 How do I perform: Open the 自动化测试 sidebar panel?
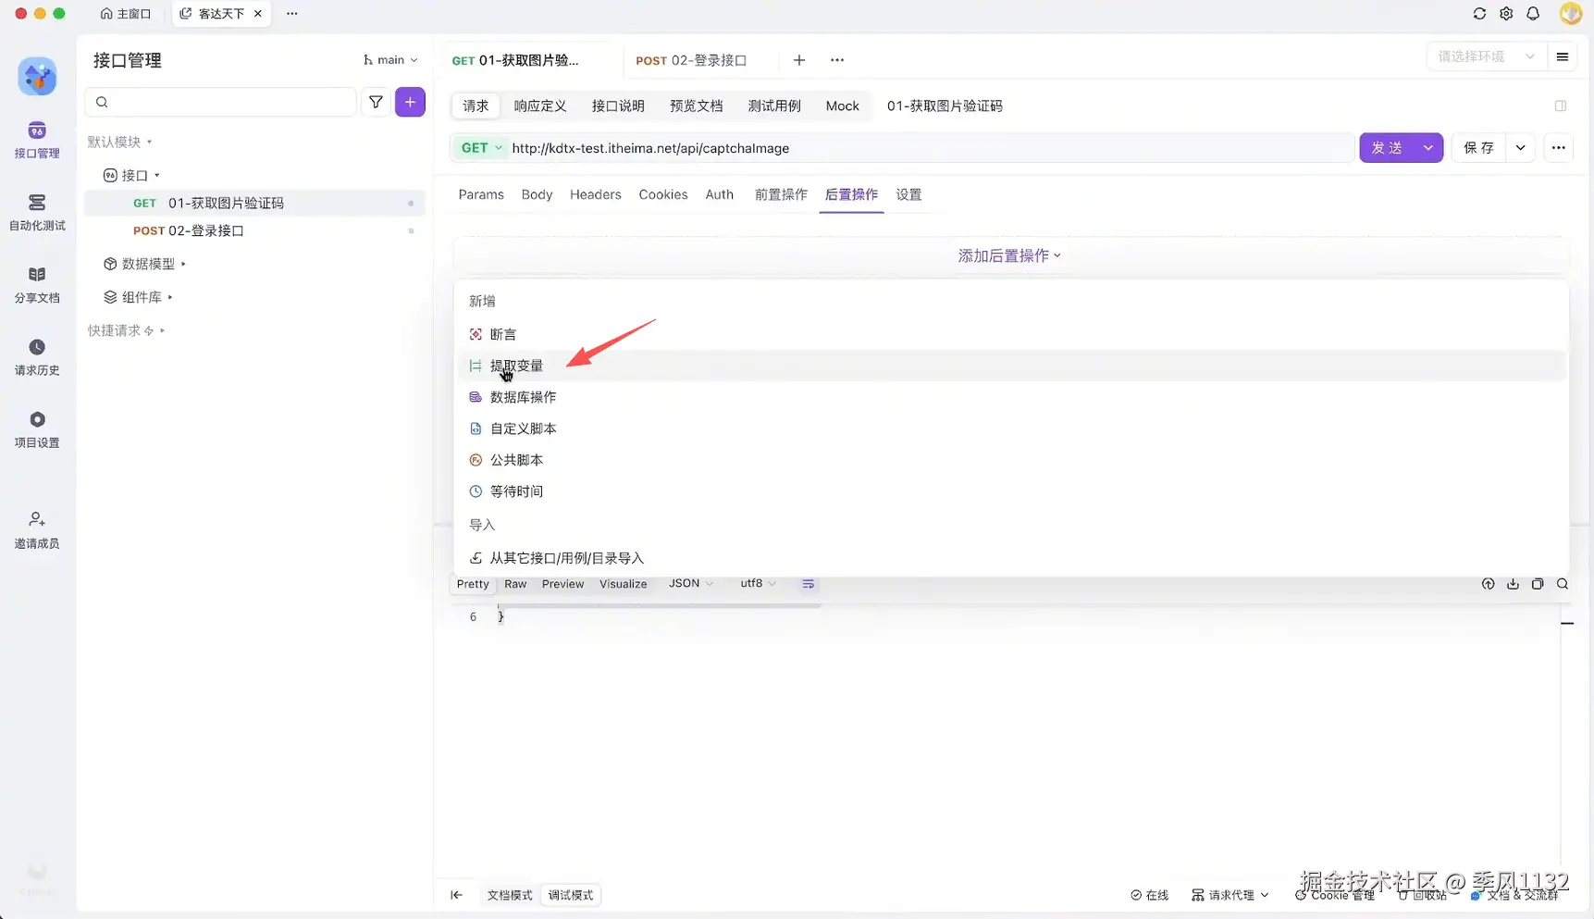click(x=36, y=211)
